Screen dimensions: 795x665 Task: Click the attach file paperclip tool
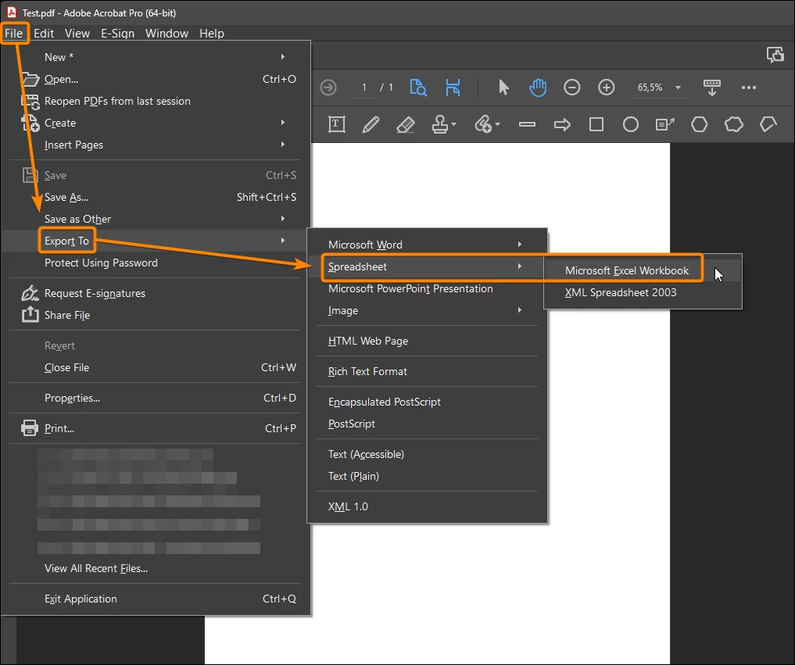click(483, 124)
